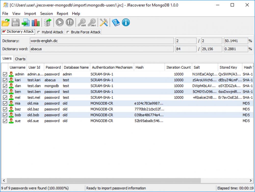Open settings via the tools icon
255x192 pixels.
tap(104, 22)
